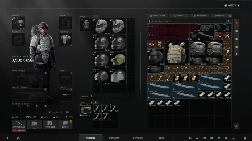This screenshot has height=141, width=252.
Task: Select the SBN1 green helmet in backpack
Action: pos(118,60)
